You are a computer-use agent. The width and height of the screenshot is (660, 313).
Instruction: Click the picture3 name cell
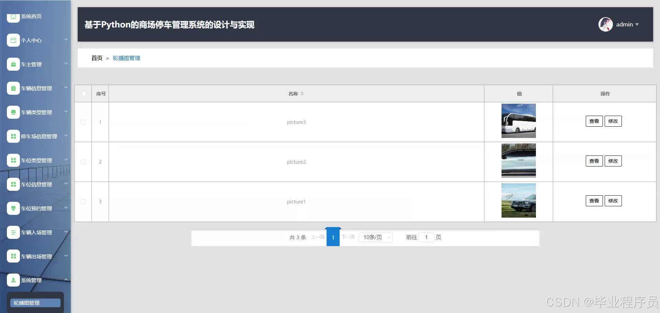[x=296, y=122]
